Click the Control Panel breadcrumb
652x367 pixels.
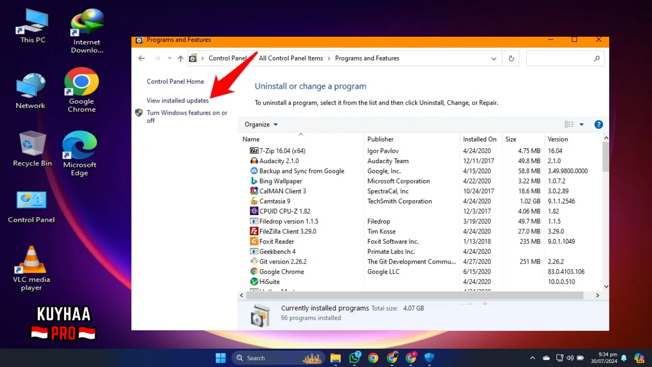[227, 58]
